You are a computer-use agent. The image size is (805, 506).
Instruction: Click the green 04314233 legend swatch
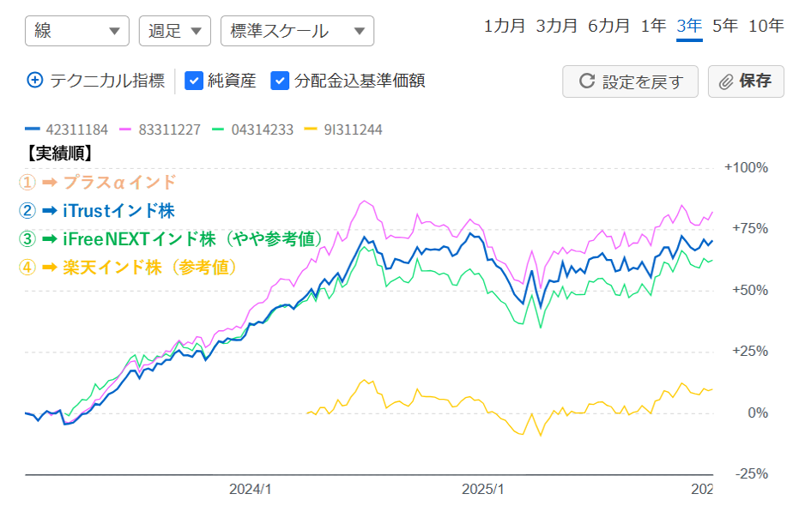(218, 130)
